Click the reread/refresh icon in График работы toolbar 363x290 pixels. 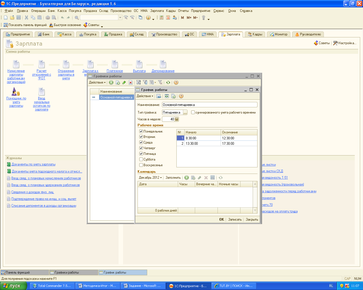pos(166,96)
